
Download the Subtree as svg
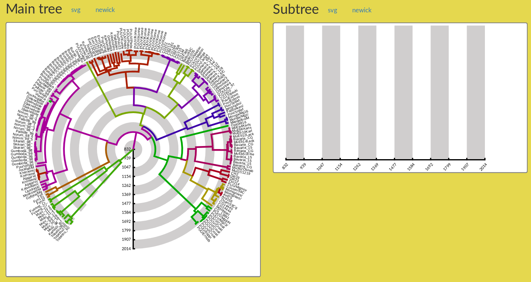[332, 10]
